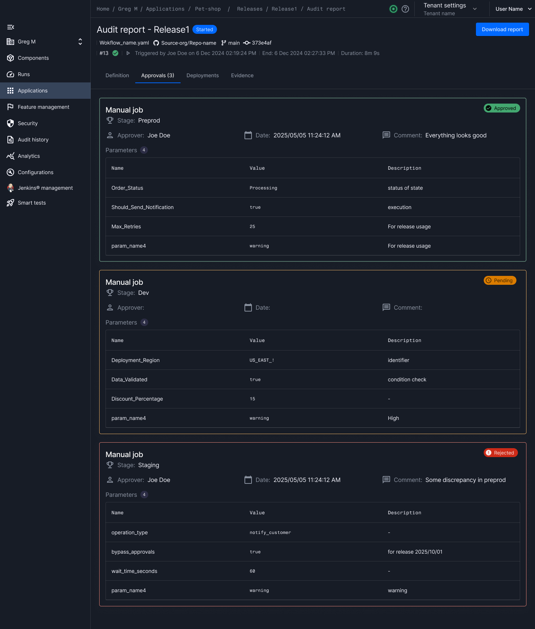Open Pet-shop breadcrumb link
The image size is (535, 629).
(x=208, y=9)
